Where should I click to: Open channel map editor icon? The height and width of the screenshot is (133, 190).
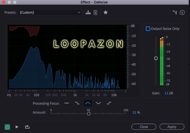click(x=175, y=12)
